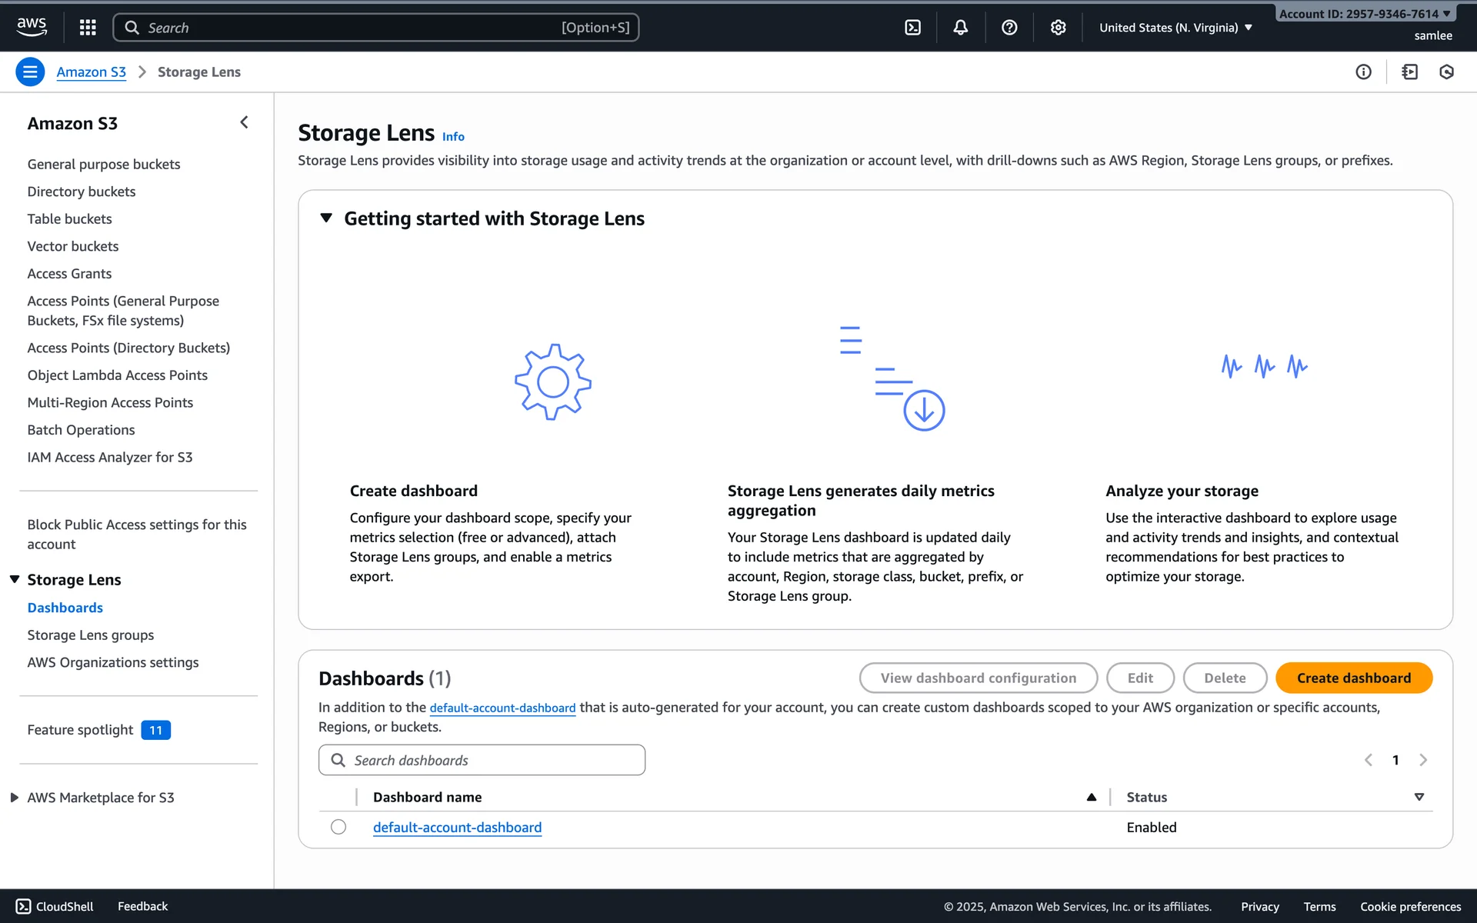
Task: Launch CloudShell from top navigation bar
Action: click(x=912, y=28)
